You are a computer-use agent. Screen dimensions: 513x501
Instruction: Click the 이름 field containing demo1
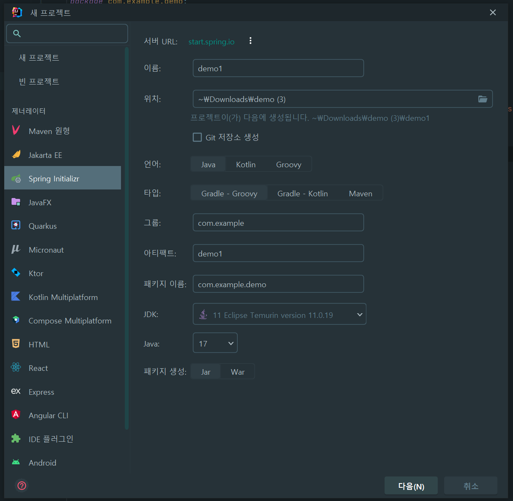pos(278,68)
